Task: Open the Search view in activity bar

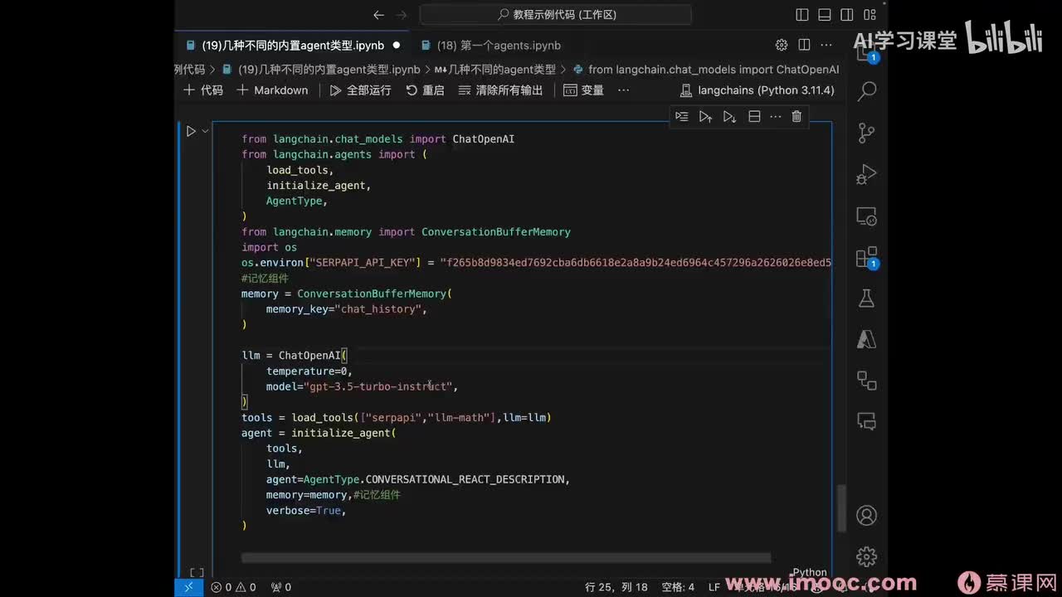Action: (867, 90)
